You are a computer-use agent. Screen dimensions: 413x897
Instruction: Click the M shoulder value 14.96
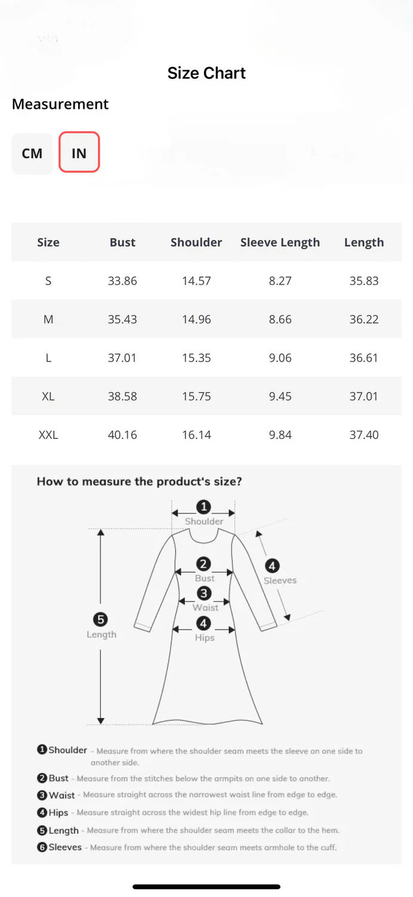click(196, 319)
